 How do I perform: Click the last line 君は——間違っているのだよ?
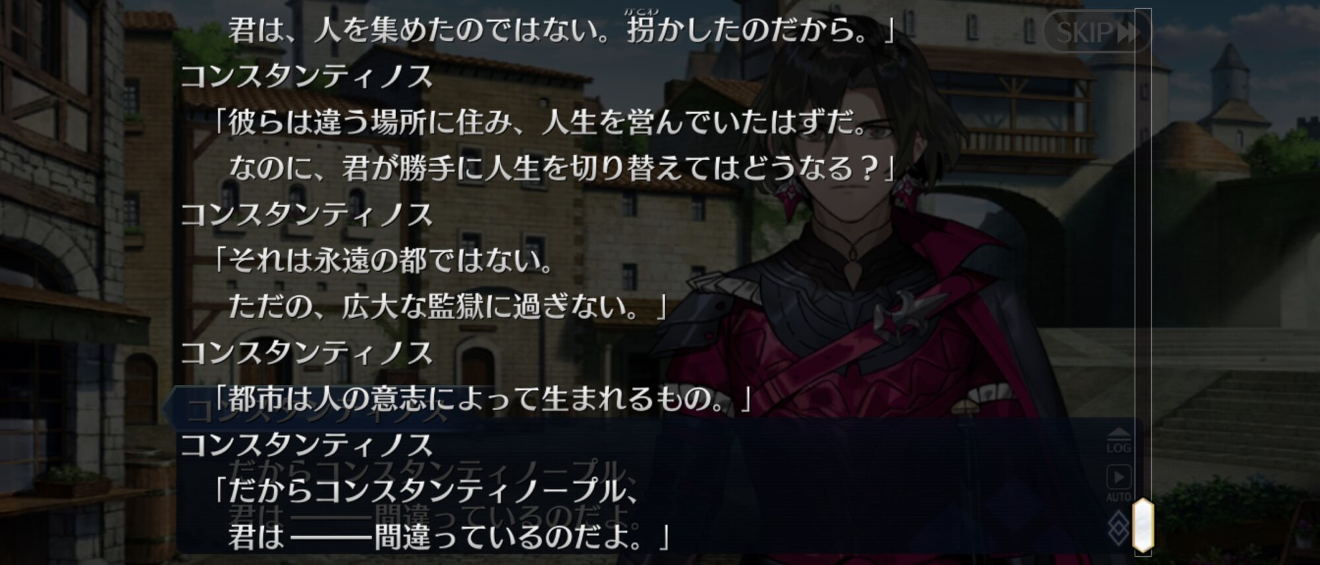(x=449, y=536)
